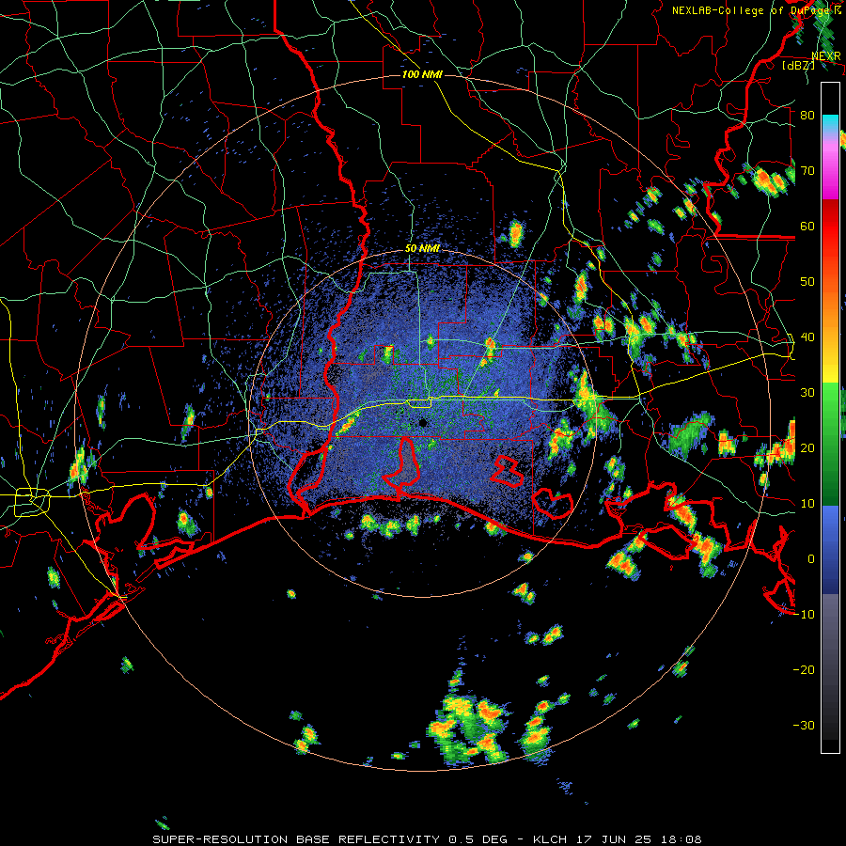Screen dimensions: 846x846
Task: Click the 30 value on the dBZ scale
Action: (807, 392)
